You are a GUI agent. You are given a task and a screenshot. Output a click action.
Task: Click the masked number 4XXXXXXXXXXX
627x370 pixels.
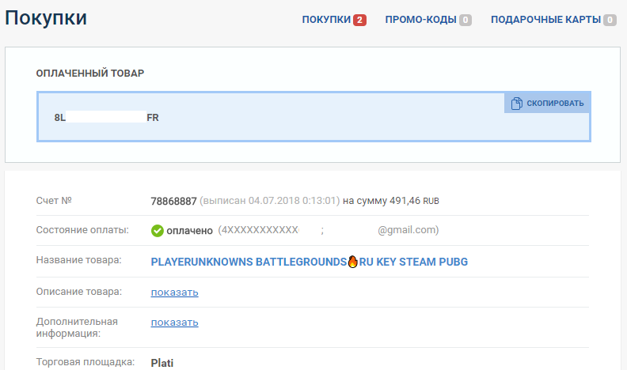point(260,230)
